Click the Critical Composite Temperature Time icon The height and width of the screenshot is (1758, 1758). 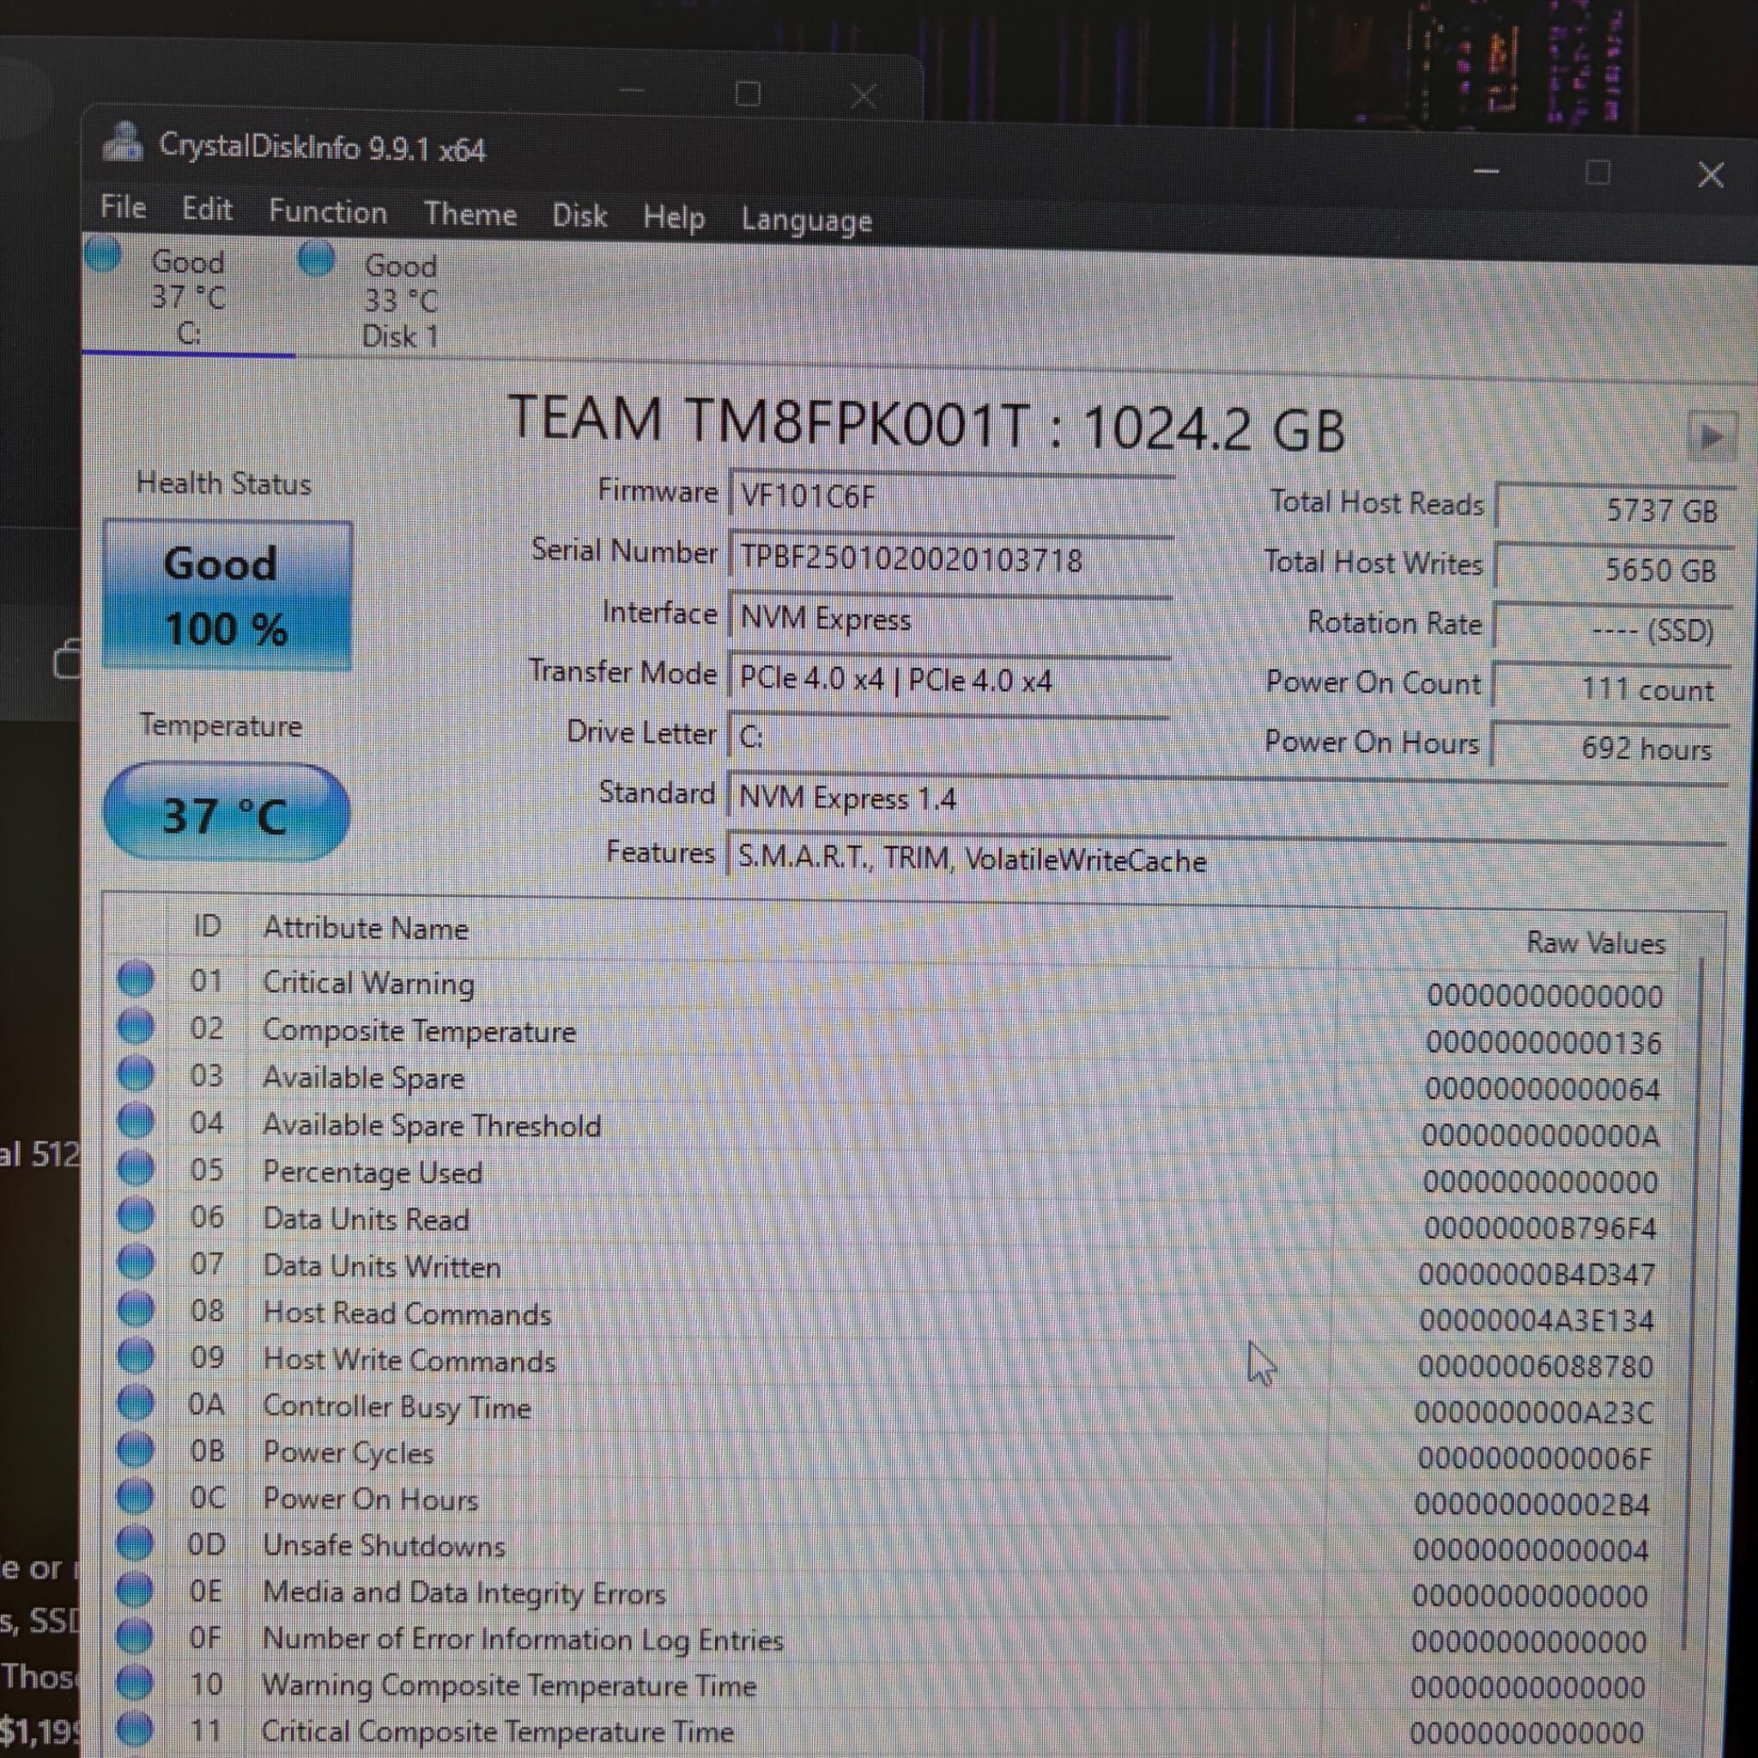pos(136,1729)
